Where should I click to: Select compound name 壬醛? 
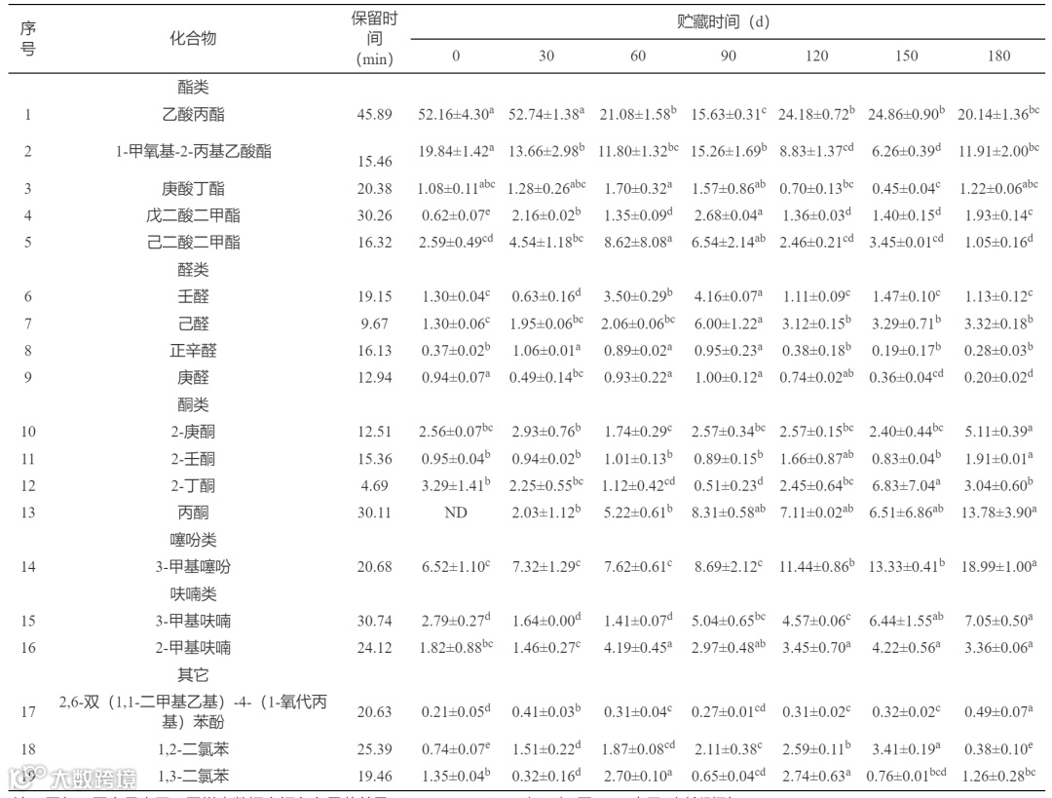193,296
